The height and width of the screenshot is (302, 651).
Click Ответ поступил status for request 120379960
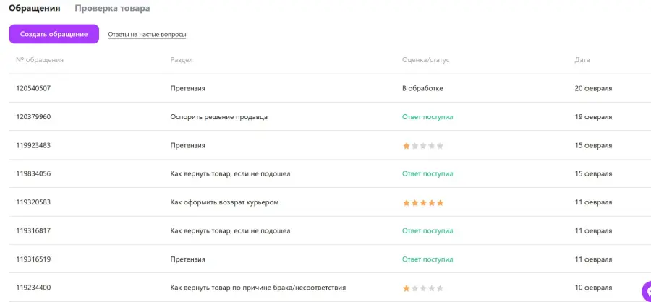pyautogui.click(x=427, y=117)
